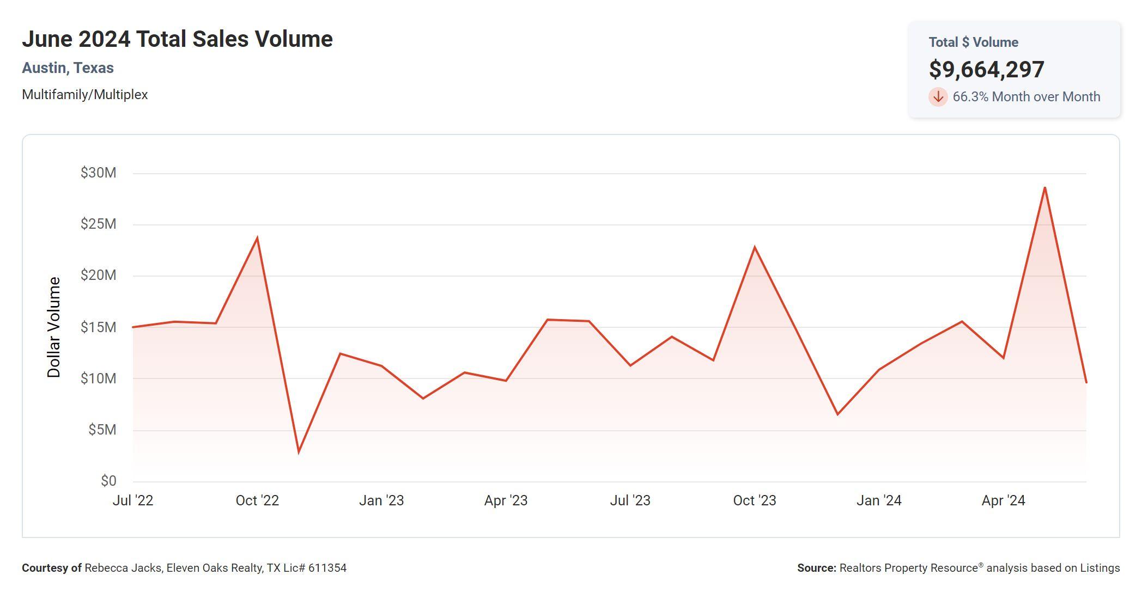Viewport: 1142px width, 599px height.
Task: Click the Jan '23 x-axis label
Action: (381, 500)
